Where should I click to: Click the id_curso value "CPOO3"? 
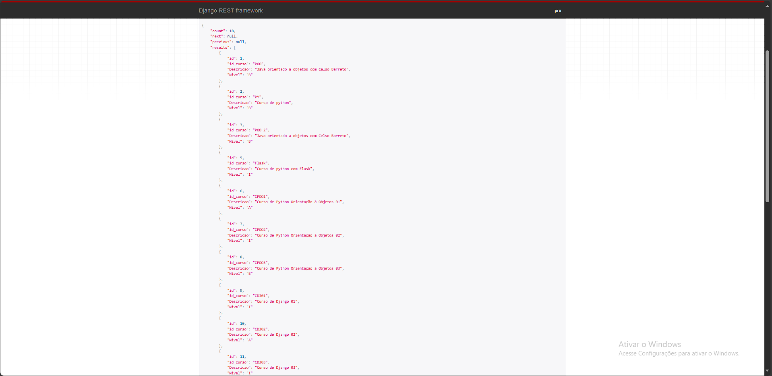click(260, 263)
